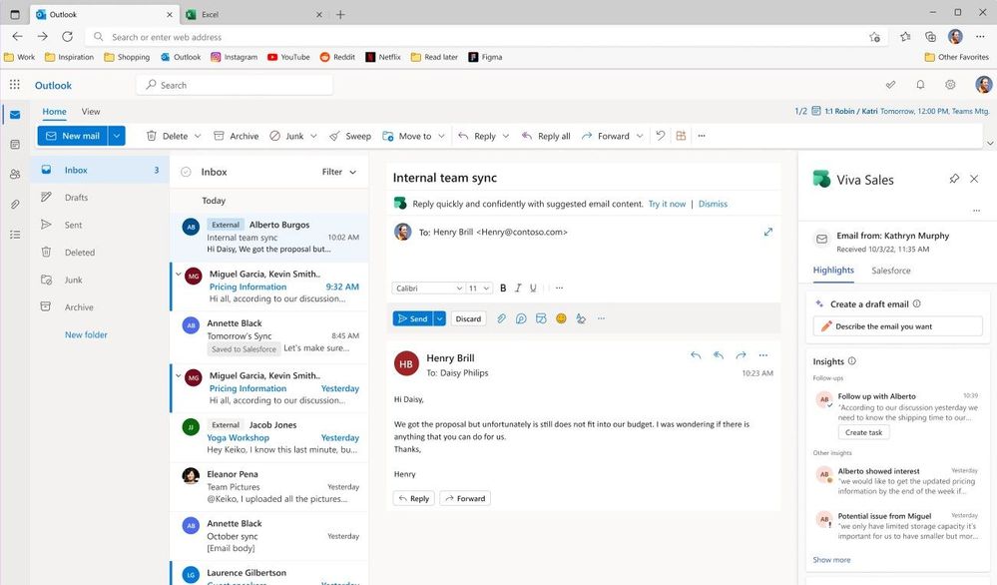The image size is (997, 585).
Task: Expand the Forward dropdown arrow in ribbon
Action: [640, 136]
